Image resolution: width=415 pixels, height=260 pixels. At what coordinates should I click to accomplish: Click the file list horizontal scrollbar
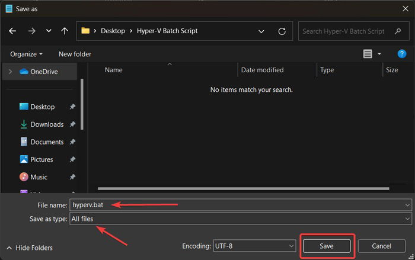[244, 188]
